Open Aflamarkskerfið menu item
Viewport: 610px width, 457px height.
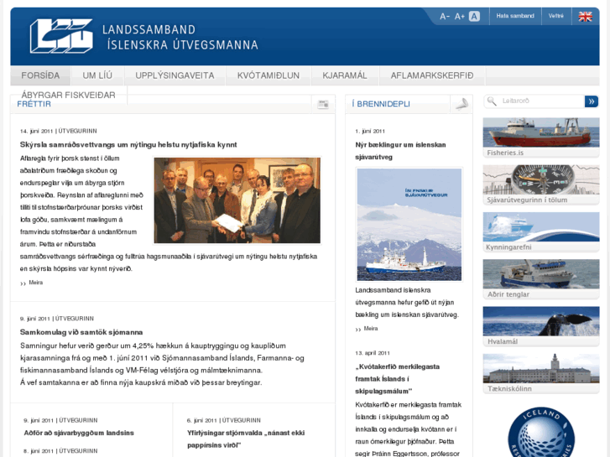pos(432,75)
